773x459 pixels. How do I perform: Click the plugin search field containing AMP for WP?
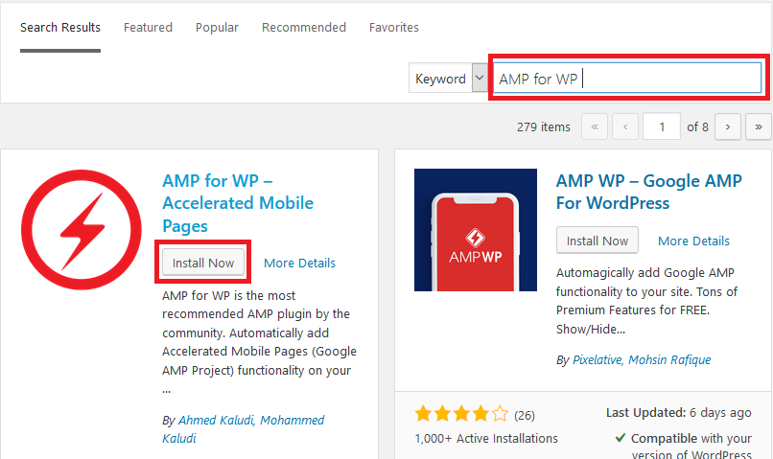[627, 78]
